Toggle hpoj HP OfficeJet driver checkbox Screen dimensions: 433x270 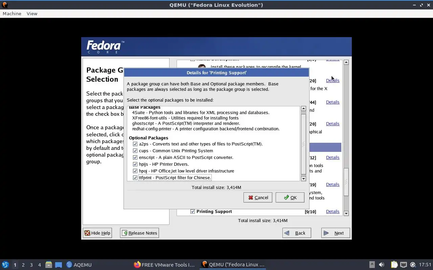point(135,171)
